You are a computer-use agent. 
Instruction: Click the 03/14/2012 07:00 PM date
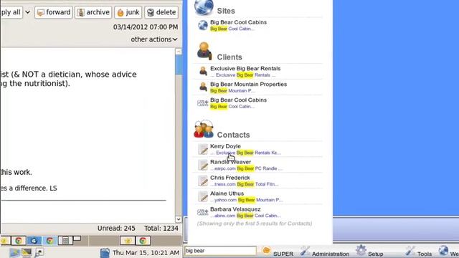(146, 27)
